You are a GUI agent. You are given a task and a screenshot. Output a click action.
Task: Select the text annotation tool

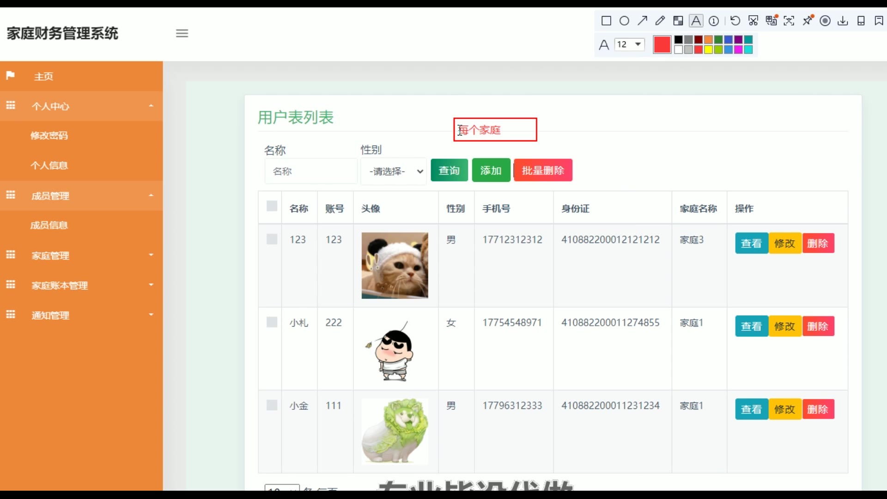pyautogui.click(x=696, y=21)
